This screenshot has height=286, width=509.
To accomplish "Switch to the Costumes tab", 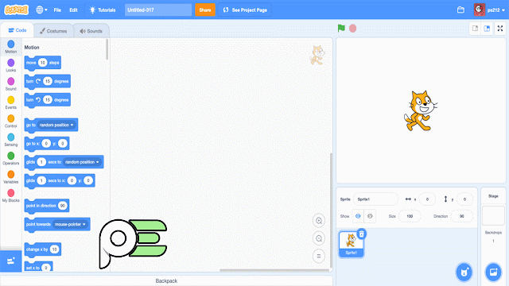I will coord(53,31).
